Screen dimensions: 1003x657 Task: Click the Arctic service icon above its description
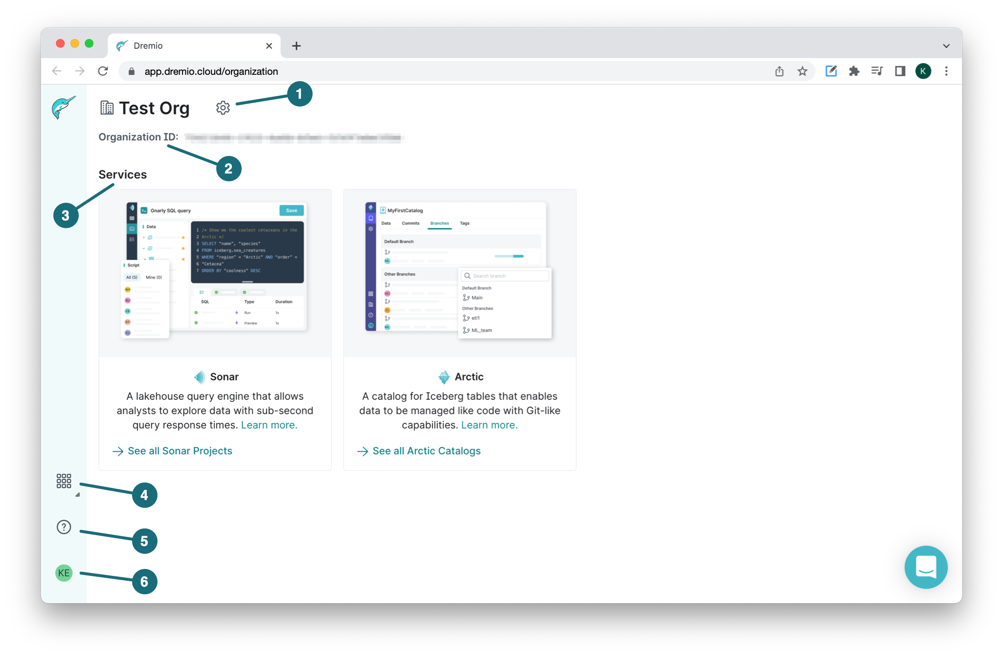pyautogui.click(x=444, y=376)
